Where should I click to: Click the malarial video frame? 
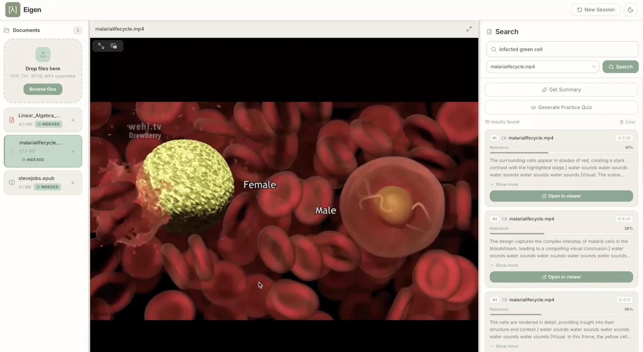tap(284, 211)
